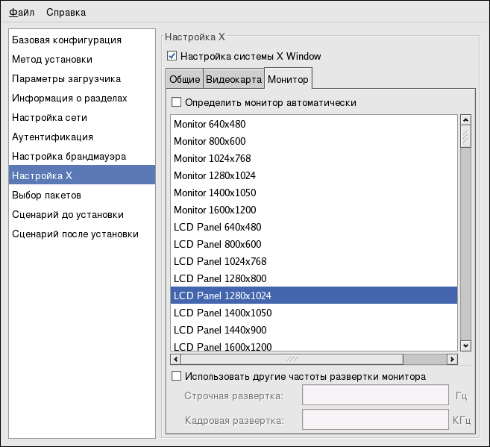
Task: Select Базовая конфигурация in the sidebar
Action: tap(66, 40)
